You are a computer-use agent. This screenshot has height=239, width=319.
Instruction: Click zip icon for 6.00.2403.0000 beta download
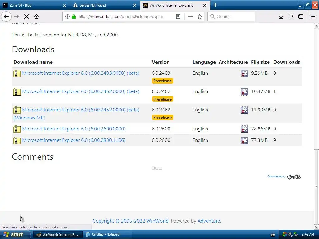point(17,73)
